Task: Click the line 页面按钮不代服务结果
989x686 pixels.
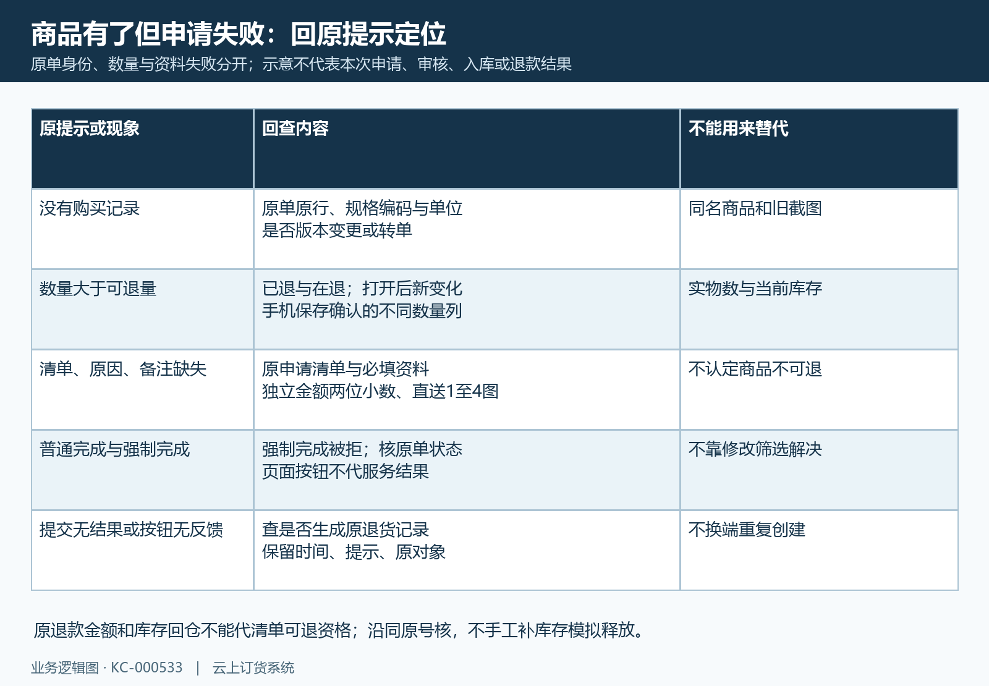Action: (346, 472)
